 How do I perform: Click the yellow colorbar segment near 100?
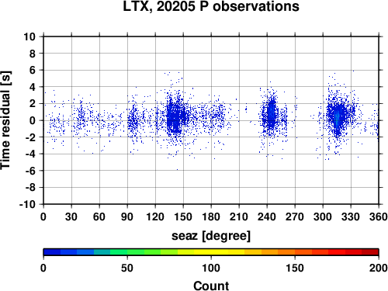(x=211, y=252)
